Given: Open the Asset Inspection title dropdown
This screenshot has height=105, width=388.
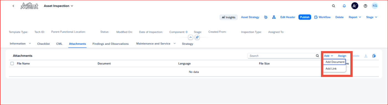Looking at the screenshot, I should 72,6.
